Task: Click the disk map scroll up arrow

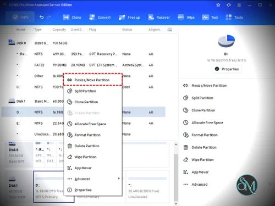Action: click(176, 144)
